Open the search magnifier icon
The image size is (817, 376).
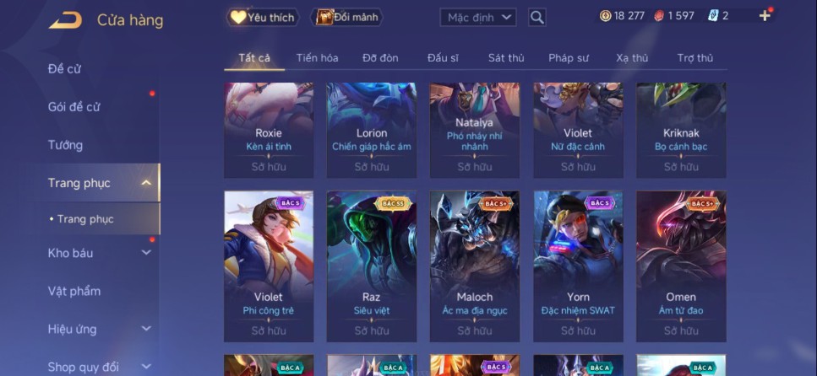click(x=536, y=18)
